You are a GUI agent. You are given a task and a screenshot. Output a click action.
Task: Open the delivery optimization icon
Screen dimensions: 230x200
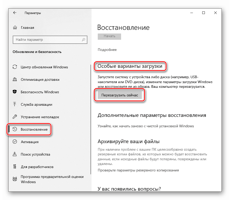click(x=15, y=79)
